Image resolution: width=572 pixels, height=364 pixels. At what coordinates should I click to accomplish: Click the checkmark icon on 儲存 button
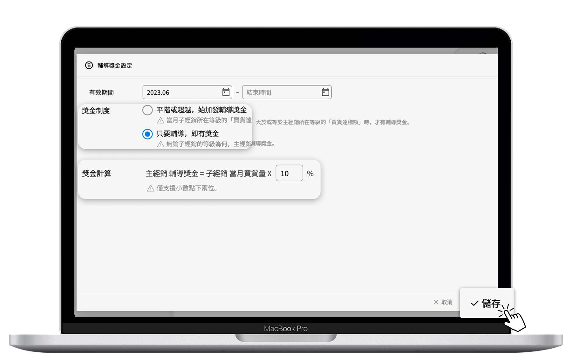click(474, 304)
